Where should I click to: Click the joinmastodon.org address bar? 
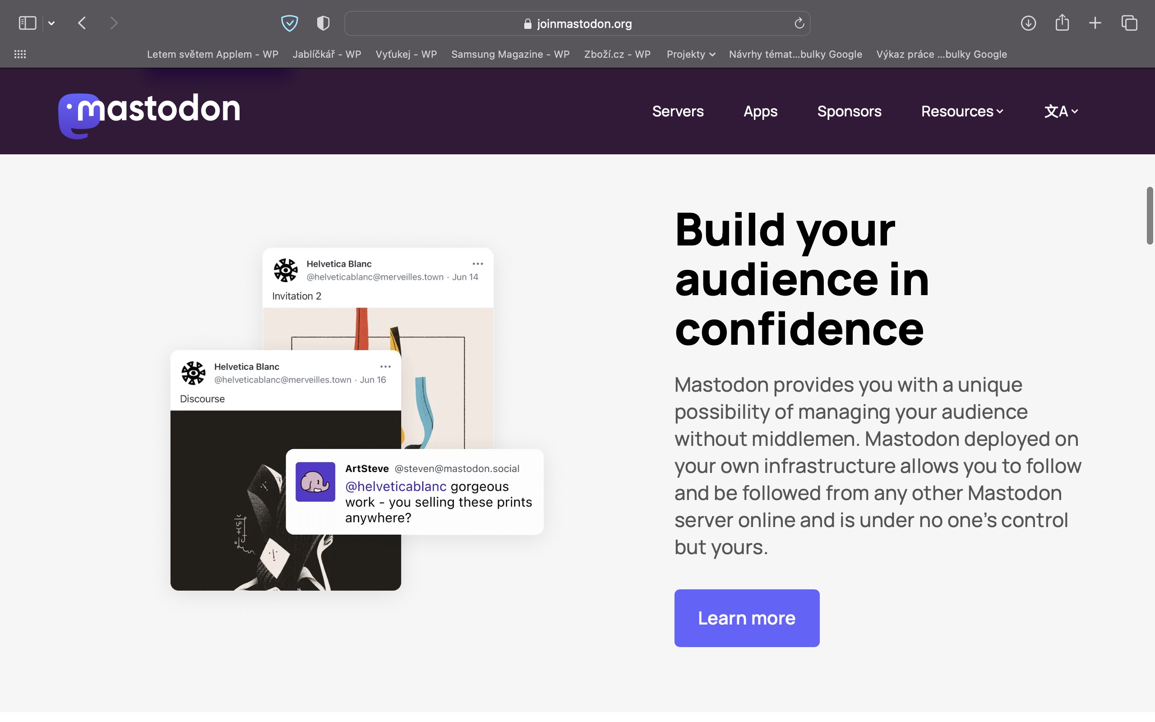click(x=577, y=23)
